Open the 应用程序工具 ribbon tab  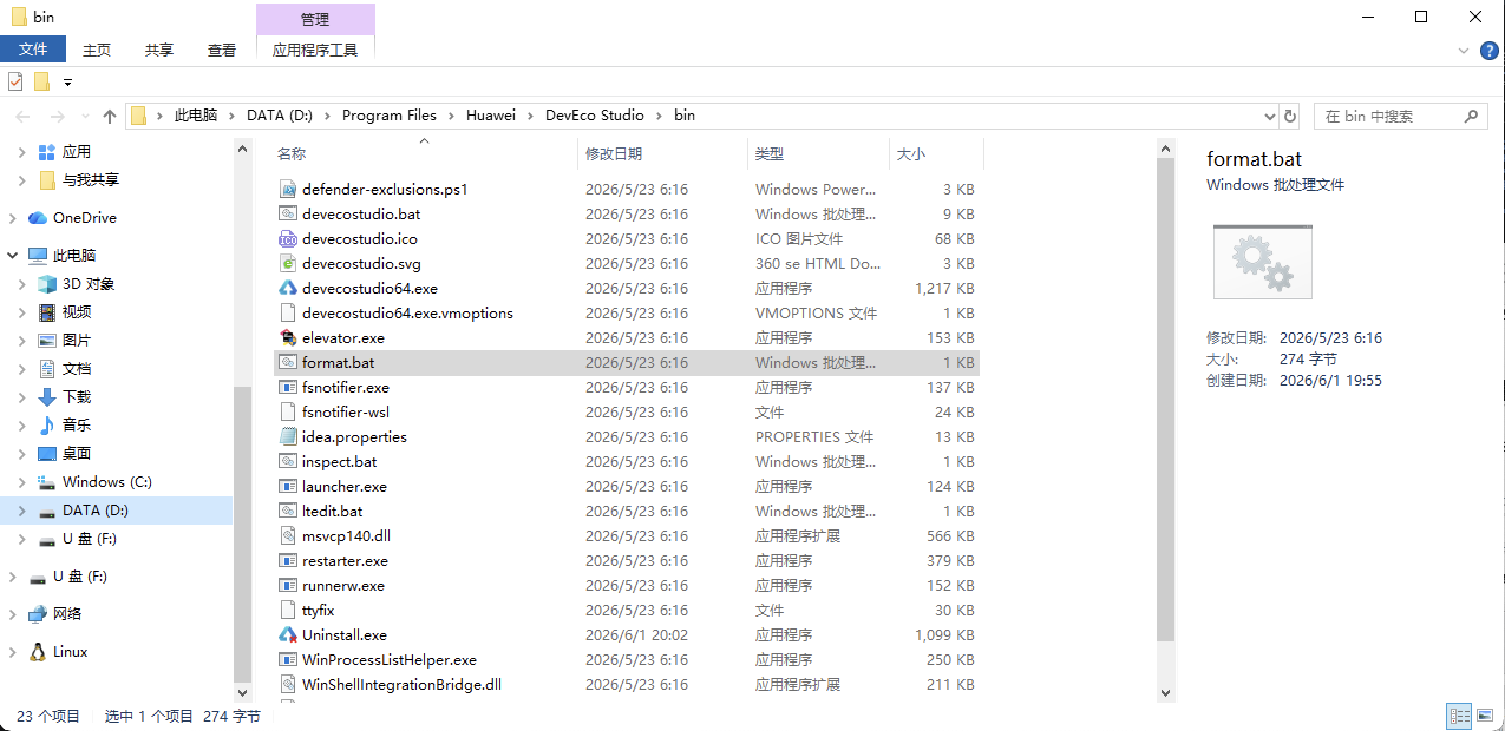pos(315,50)
